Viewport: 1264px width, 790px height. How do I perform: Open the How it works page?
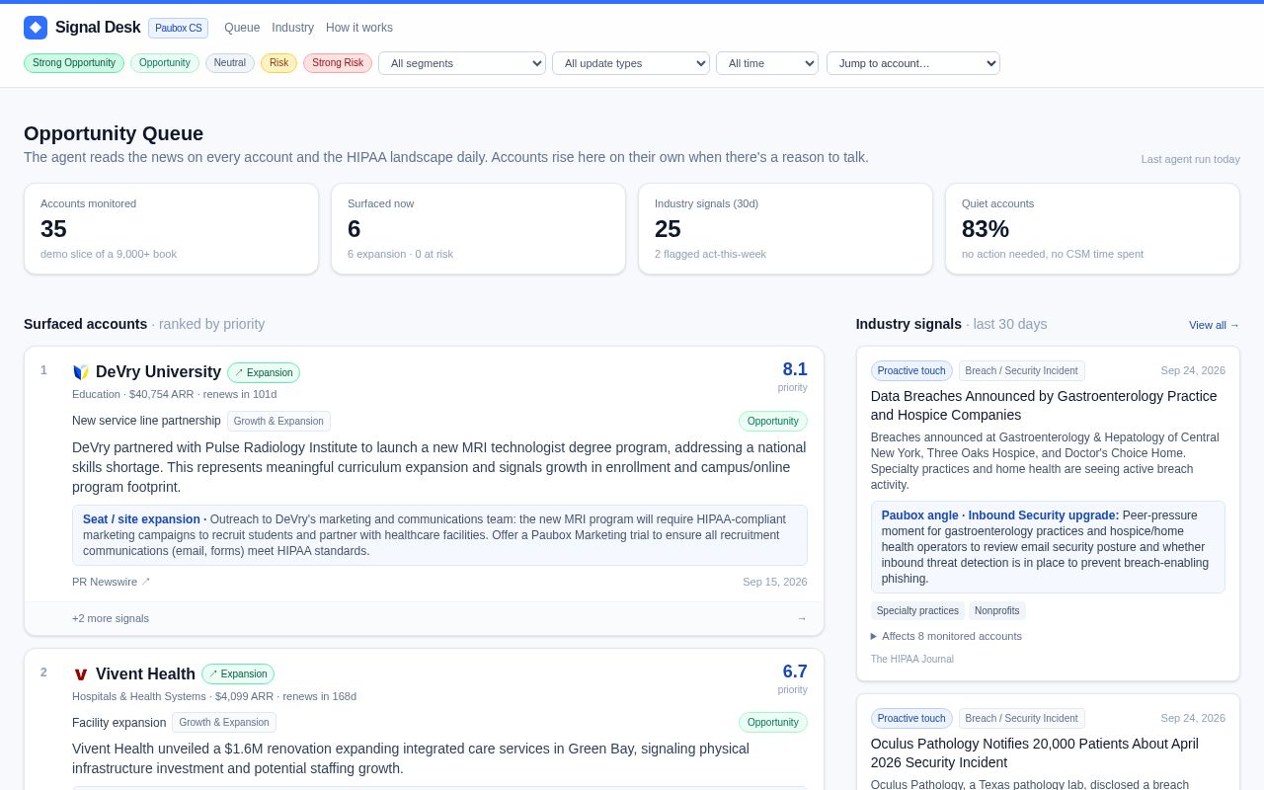(x=359, y=28)
